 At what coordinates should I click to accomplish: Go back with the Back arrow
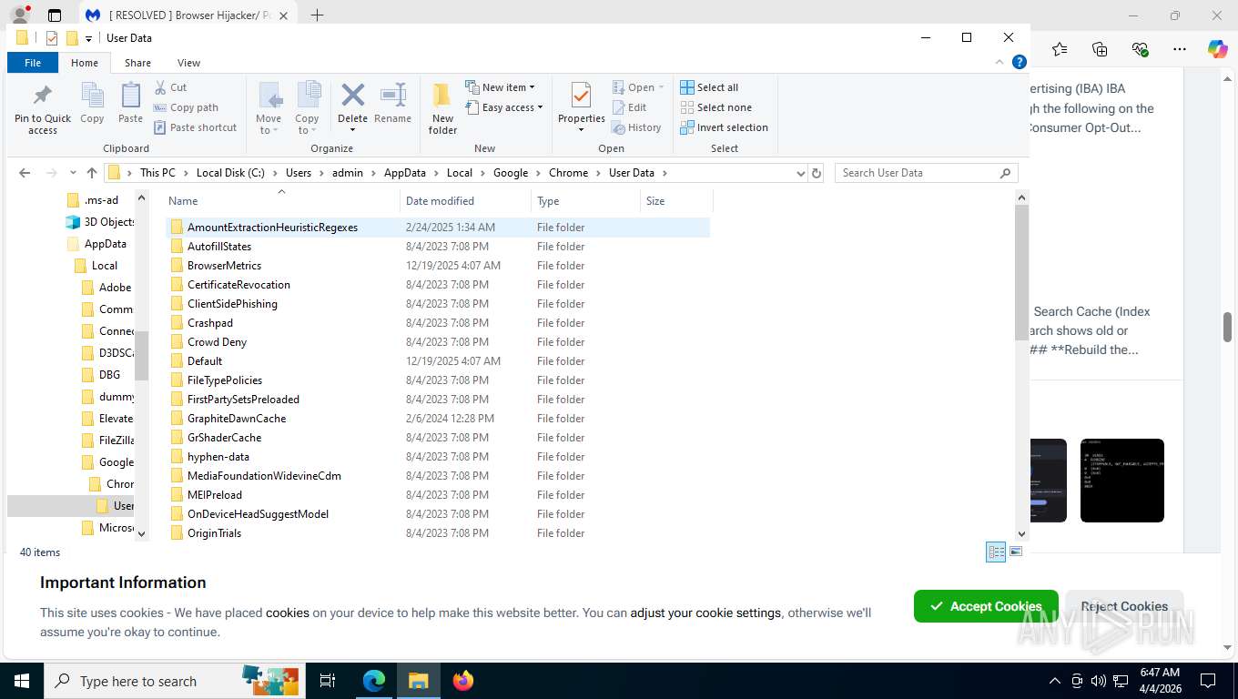[x=25, y=173]
